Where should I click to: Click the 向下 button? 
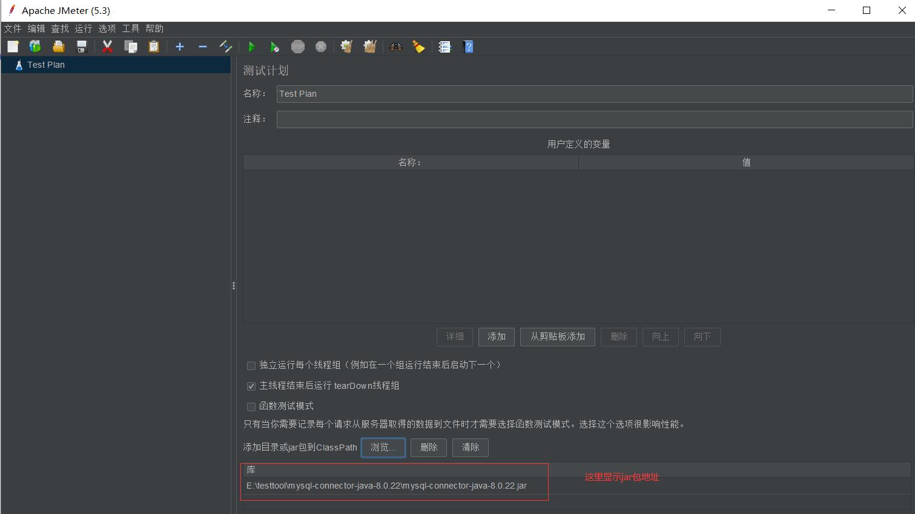click(702, 337)
